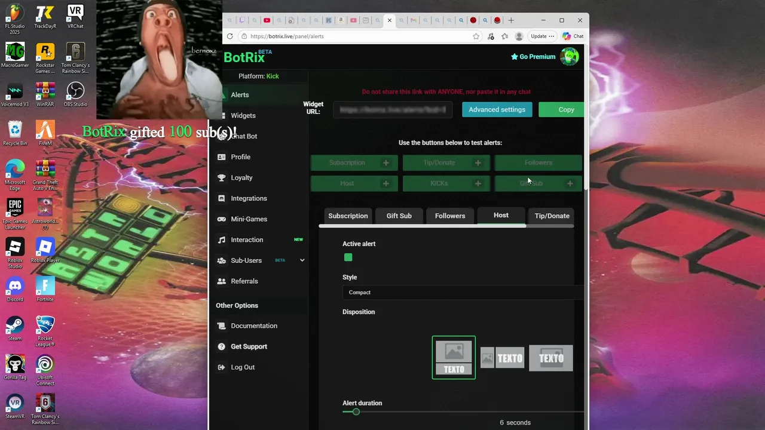765x430 pixels.
Task: Click the Loyalty trophy icon
Action: [x=222, y=177]
